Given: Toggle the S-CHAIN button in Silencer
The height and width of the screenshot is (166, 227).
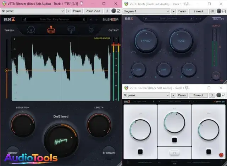Looking at the screenshot, I should pyautogui.click(x=109, y=153).
